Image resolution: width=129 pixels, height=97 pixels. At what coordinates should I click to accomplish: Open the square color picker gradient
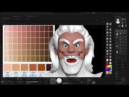click(109, 68)
